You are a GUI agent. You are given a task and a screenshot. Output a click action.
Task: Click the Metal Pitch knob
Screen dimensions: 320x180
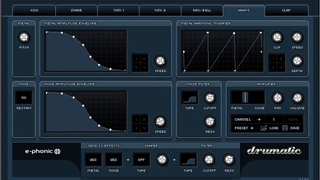coord(24,37)
